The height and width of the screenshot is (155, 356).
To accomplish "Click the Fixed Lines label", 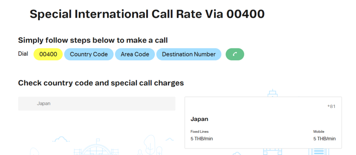I will coord(200,131).
